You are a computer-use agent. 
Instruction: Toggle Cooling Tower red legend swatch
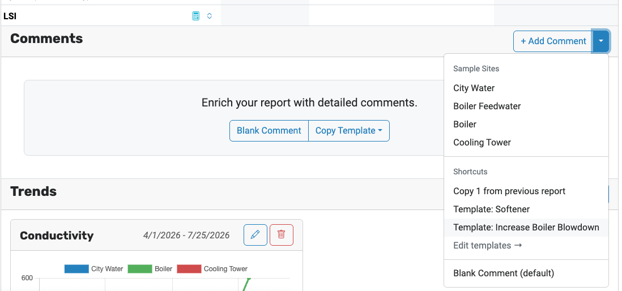pos(189,269)
